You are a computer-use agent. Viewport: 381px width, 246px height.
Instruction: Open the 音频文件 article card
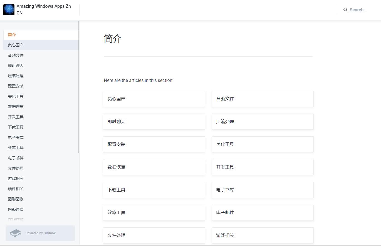click(x=262, y=99)
